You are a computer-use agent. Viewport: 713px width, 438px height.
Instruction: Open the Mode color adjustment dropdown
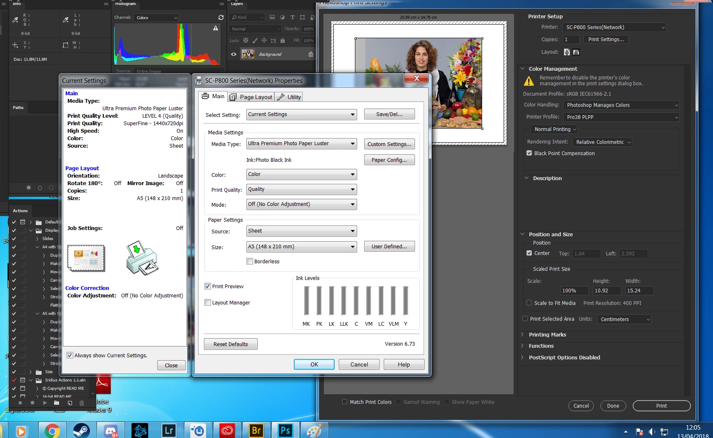302,204
